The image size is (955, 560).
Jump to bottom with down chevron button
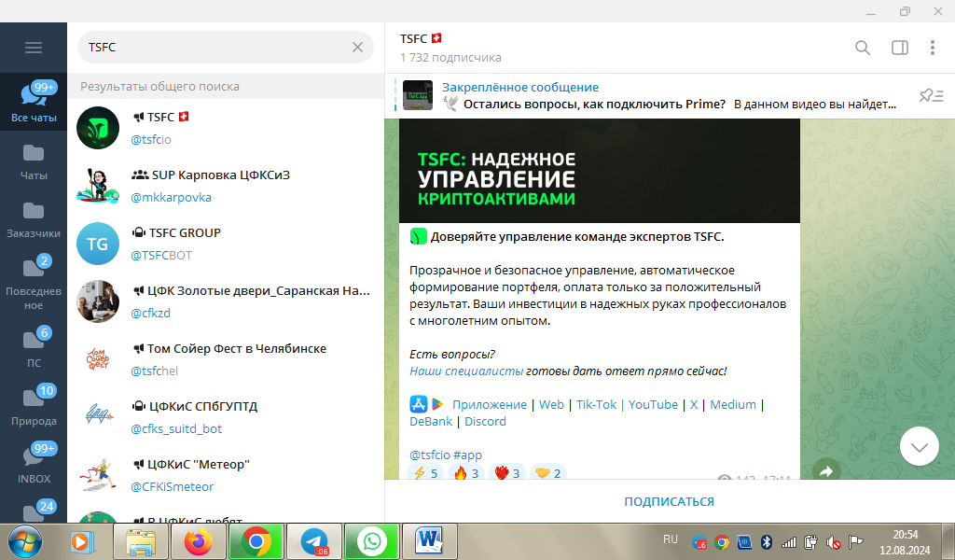[x=919, y=447]
